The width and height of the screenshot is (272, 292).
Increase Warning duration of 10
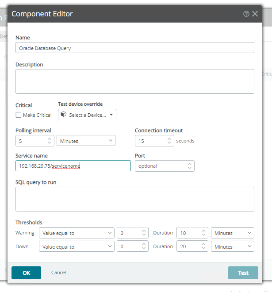[x=203, y=231]
